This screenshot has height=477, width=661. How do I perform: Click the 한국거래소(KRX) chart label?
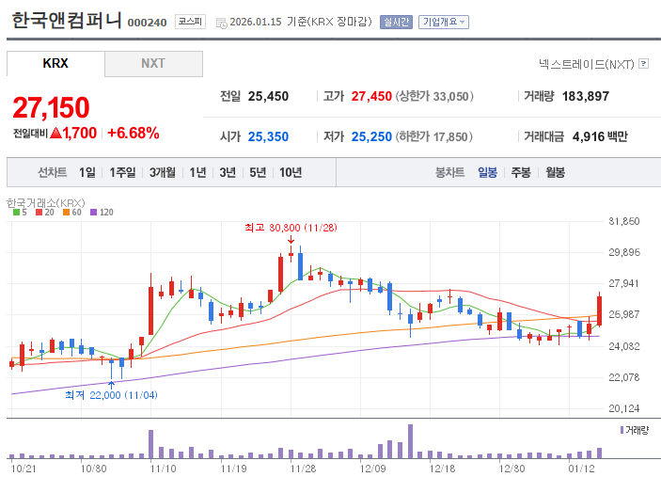[45, 203]
